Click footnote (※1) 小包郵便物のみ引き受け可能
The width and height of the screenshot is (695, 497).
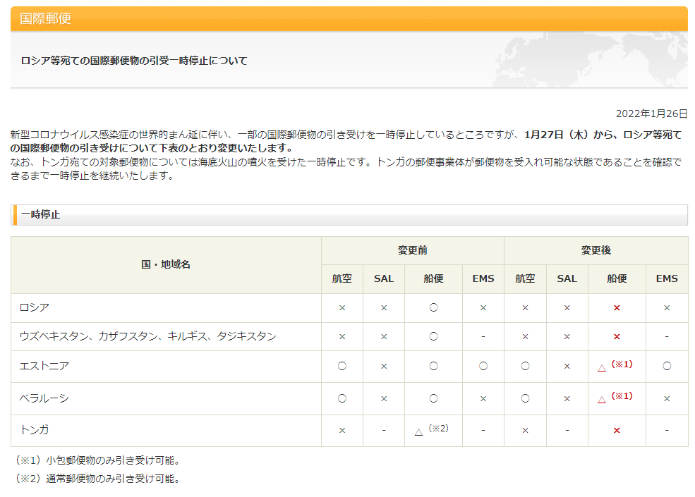[x=97, y=460]
